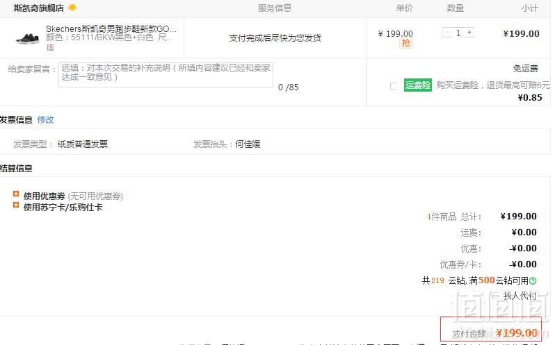Click the 1件商品 总计 ¥199.00 value

[x=519, y=216]
